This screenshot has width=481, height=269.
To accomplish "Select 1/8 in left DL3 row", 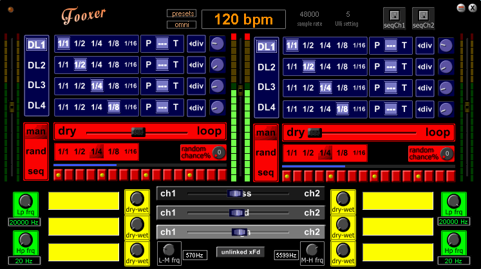I will 113,86.
